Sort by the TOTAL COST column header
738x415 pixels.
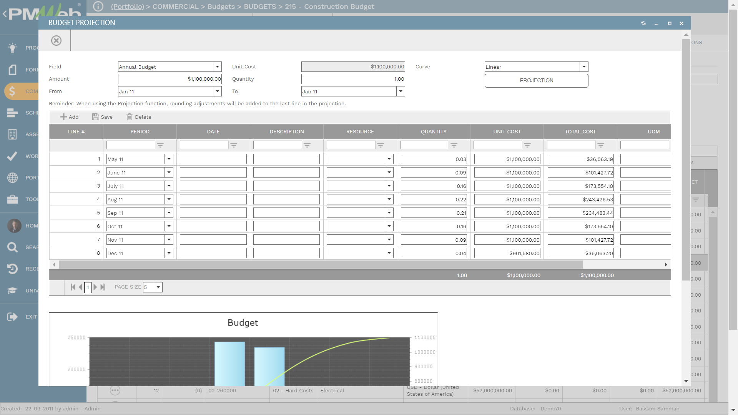[x=580, y=131]
